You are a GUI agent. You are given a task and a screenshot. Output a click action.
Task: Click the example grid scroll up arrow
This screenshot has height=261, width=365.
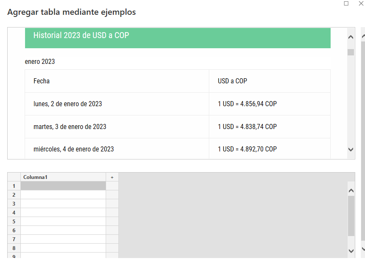(351, 191)
